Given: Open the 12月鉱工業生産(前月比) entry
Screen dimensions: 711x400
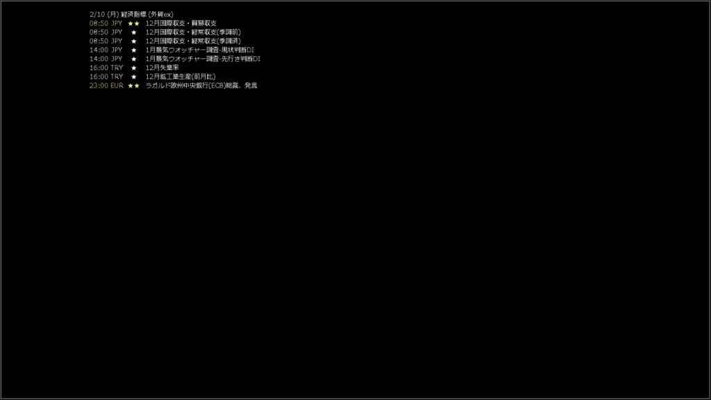Looking at the screenshot, I should (x=181, y=76).
